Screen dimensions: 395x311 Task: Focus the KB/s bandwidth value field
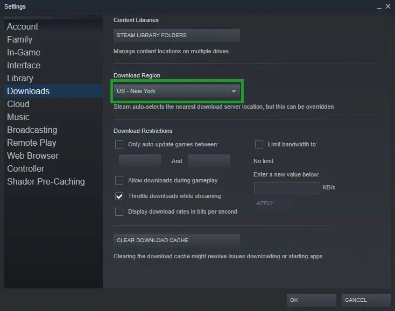click(x=287, y=188)
